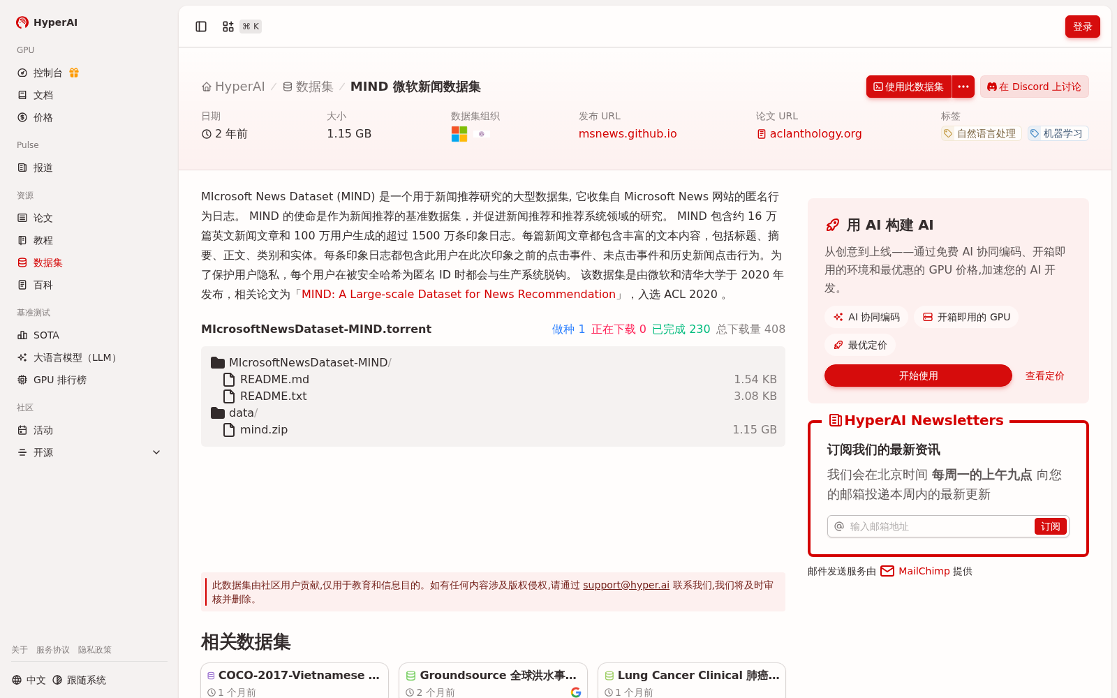
Task: Click the 机器学习 tag
Action: (1058, 133)
